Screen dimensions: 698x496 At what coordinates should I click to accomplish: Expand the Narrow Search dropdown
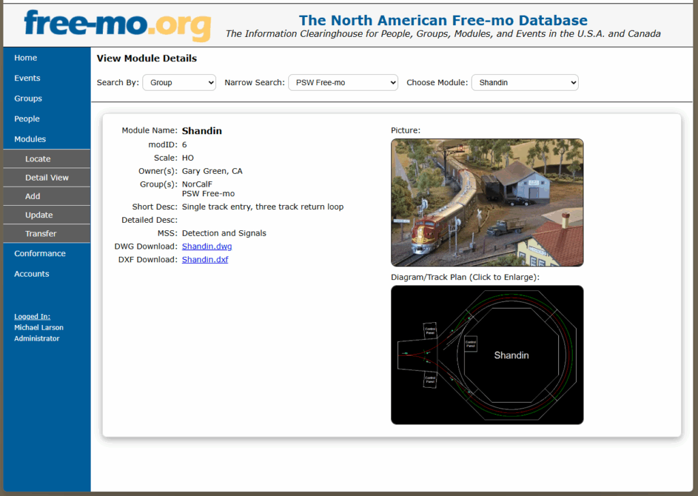[343, 82]
